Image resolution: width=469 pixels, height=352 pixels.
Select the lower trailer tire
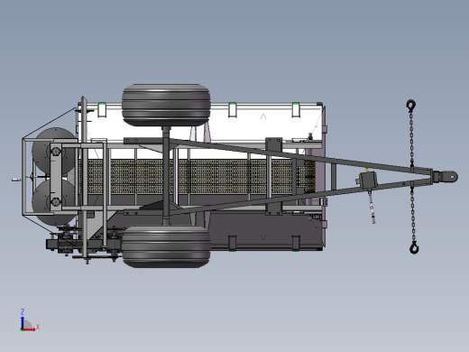pyautogui.click(x=166, y=246)
